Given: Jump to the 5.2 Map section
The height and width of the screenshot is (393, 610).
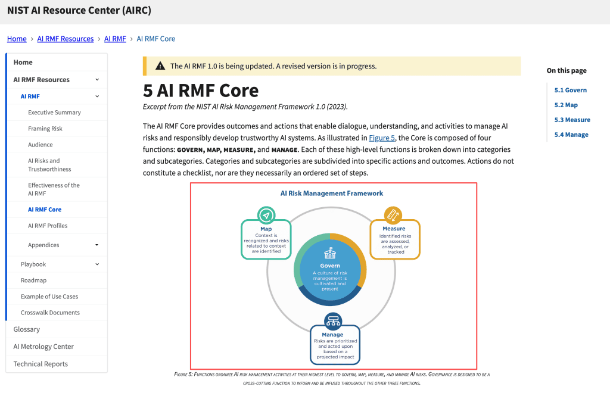Looking at the screenshot, I should (566, 105).
